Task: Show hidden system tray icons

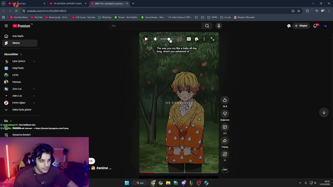Action: pos(300,183)
